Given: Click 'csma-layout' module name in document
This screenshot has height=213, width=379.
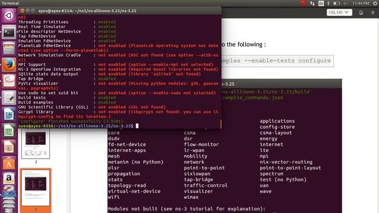Looking at the screenshot, I should (276, 133).
